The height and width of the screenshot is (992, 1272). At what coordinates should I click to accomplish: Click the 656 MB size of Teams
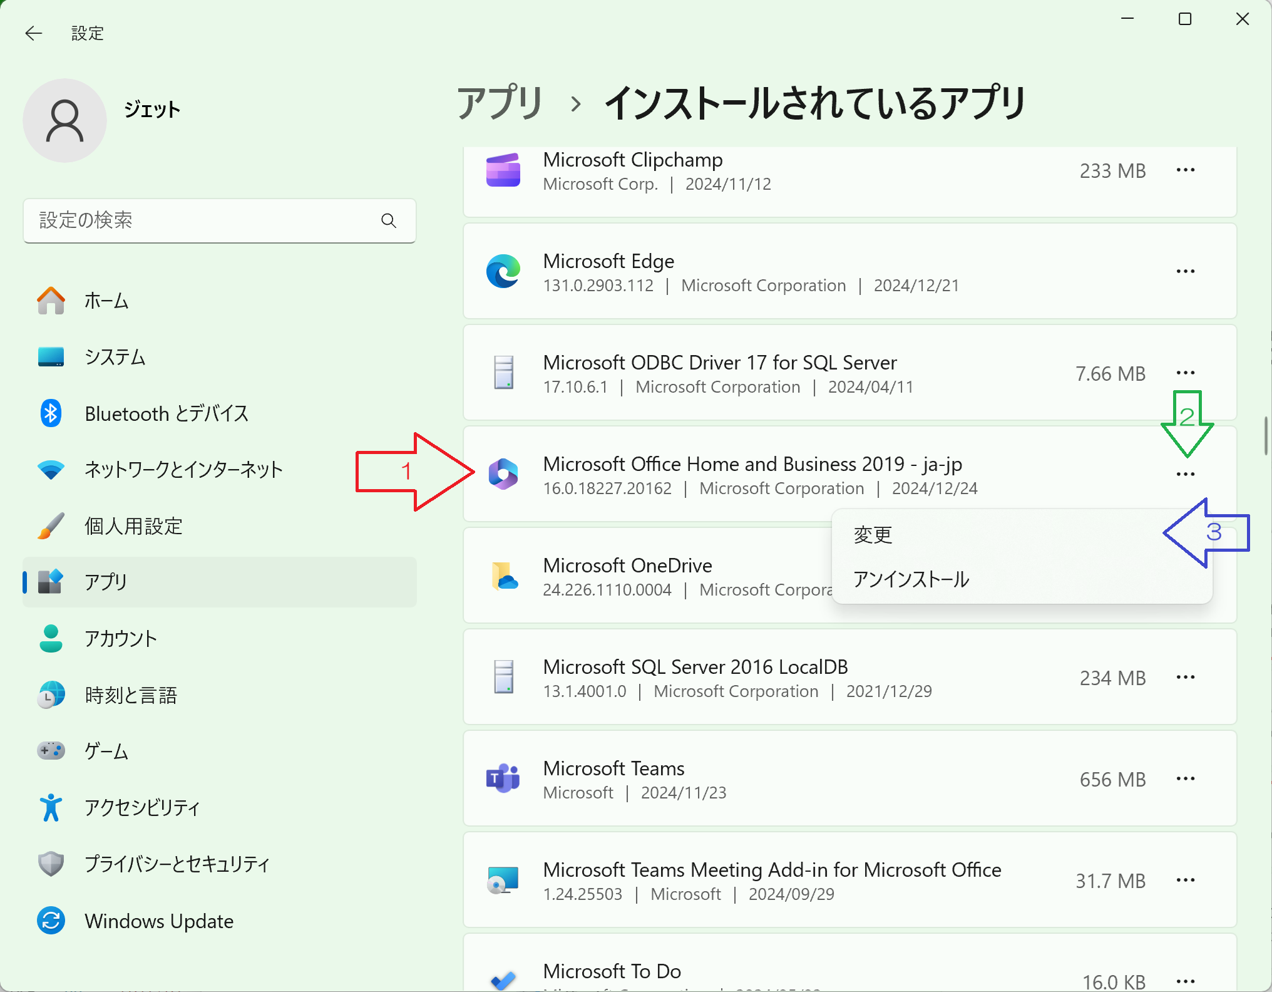tap(1112, 780)
